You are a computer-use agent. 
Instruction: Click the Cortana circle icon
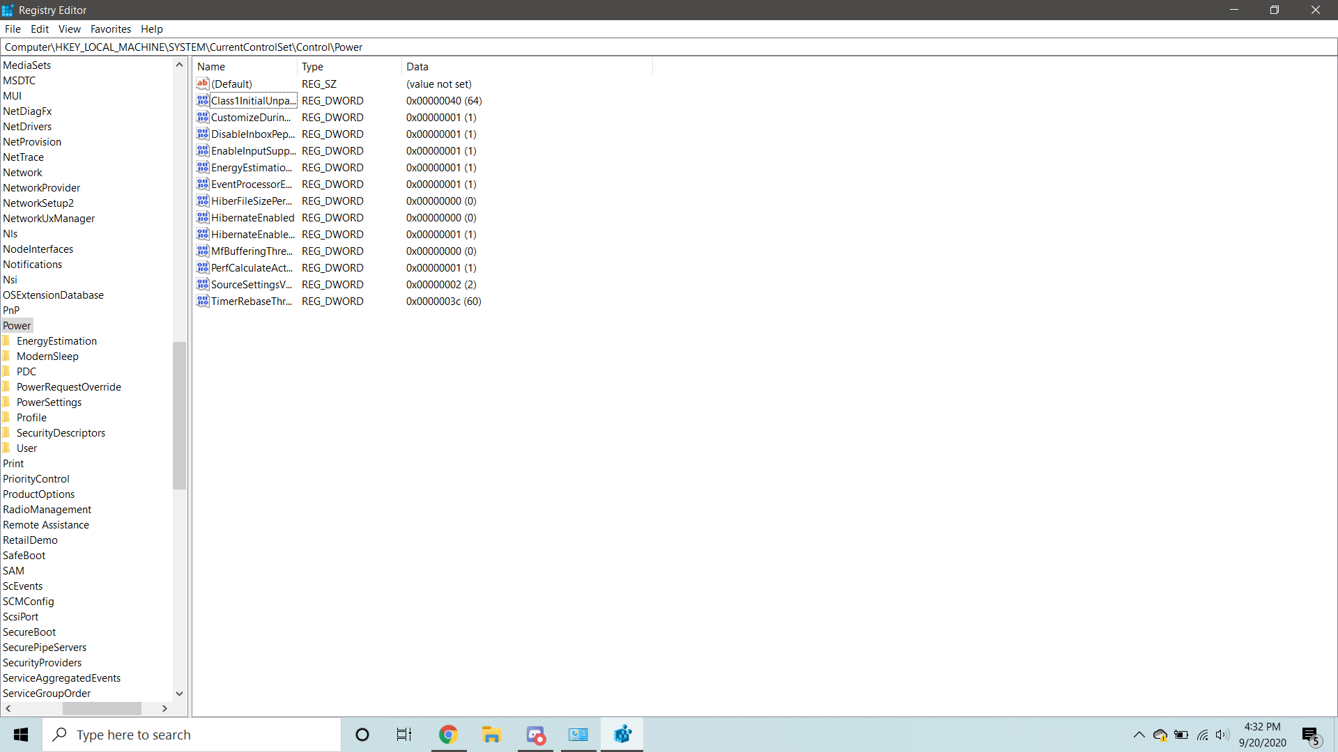[x=362, y=735]
